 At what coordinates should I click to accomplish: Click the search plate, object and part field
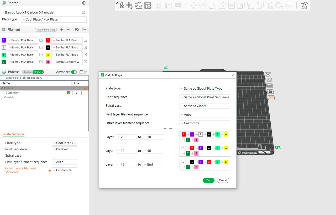click(x=44, y=78)
